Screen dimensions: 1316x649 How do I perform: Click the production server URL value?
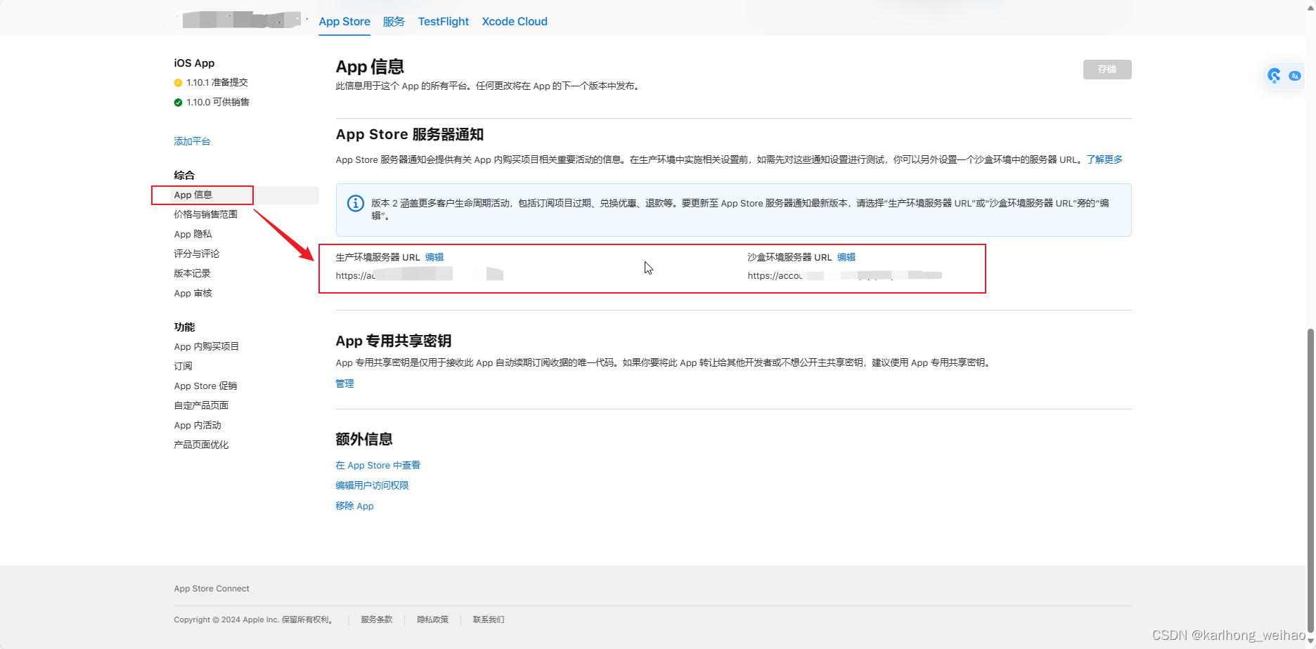point(419,275)
